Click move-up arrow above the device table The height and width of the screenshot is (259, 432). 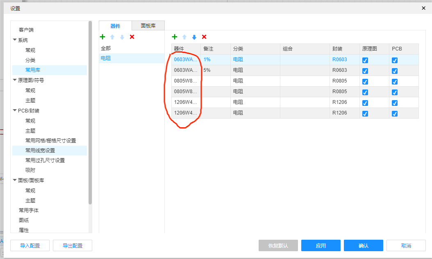pyautogui.click(x=184, y=37)
